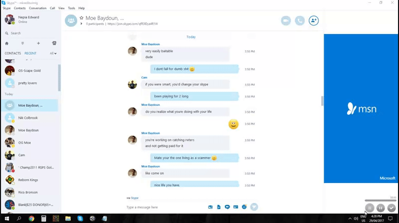Click the large smiley emoticon message
Screen dimensions: 399x223
click(x=233, y=124)
